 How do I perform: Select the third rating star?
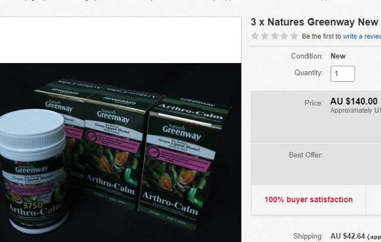click(274, 36)
